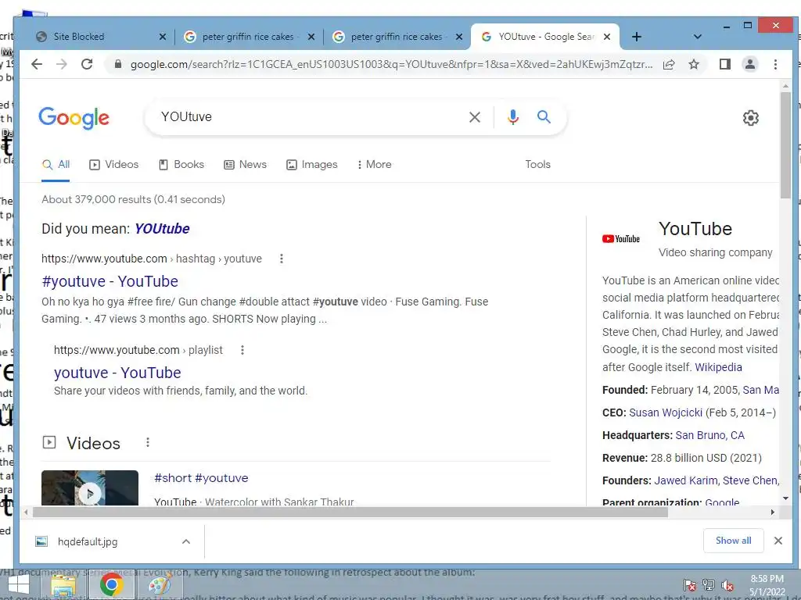The image size is (801, 600).
Task: Click Did you mean YOUtube suggestion
Action: point(162,229)
